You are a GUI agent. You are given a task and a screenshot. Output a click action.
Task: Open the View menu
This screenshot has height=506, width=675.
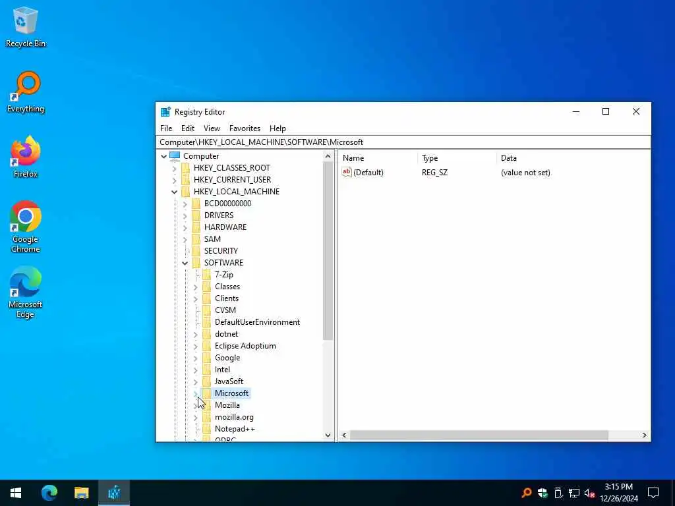[x=212, y=128]
